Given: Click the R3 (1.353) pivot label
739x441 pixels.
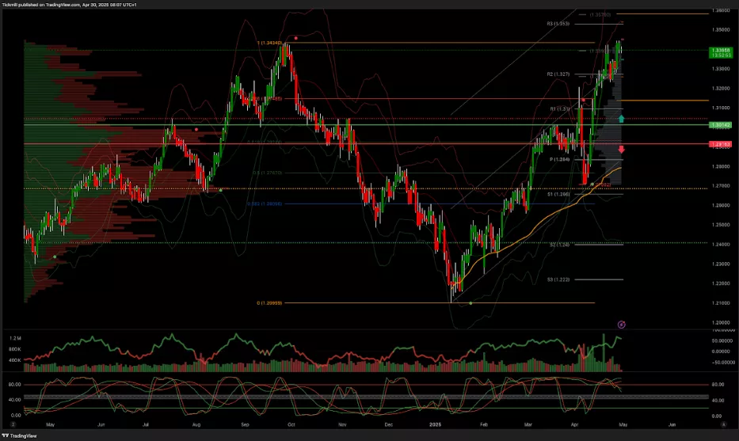Looking at the screenshot, I should pos(558,24).
